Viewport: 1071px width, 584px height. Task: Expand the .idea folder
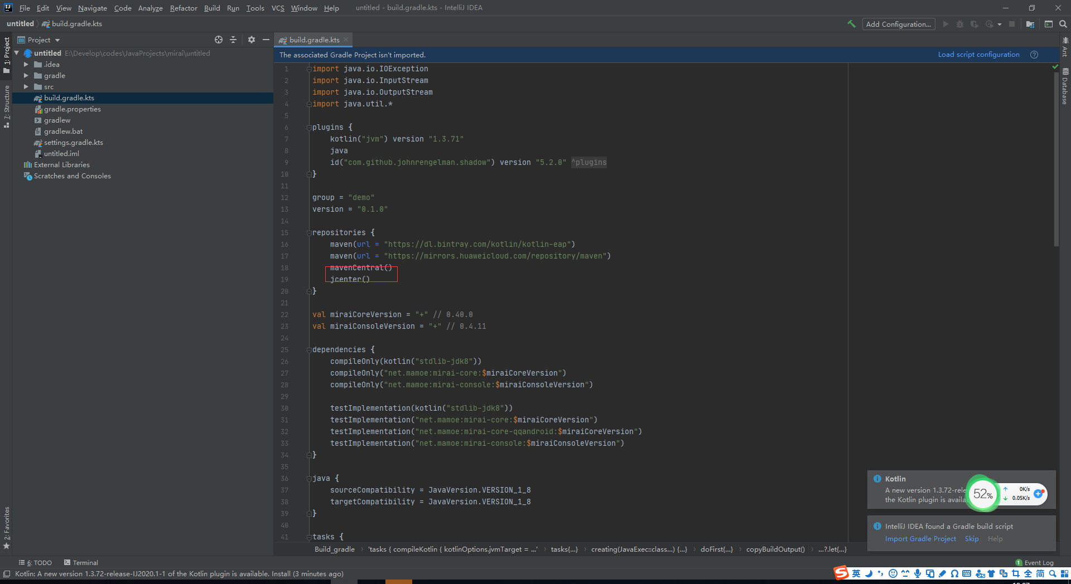(x=26, y=65)
